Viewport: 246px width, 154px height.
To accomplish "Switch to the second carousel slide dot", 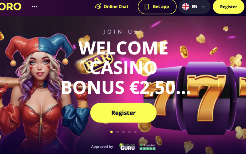I will click(x=117, y=132).
